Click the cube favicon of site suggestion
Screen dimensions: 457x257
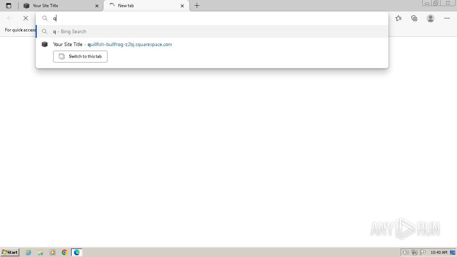pos(45,44)
